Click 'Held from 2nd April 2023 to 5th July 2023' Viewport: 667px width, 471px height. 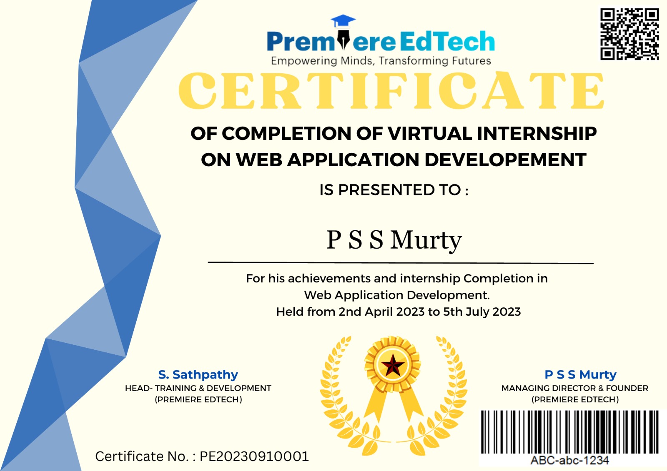point(399,312)
